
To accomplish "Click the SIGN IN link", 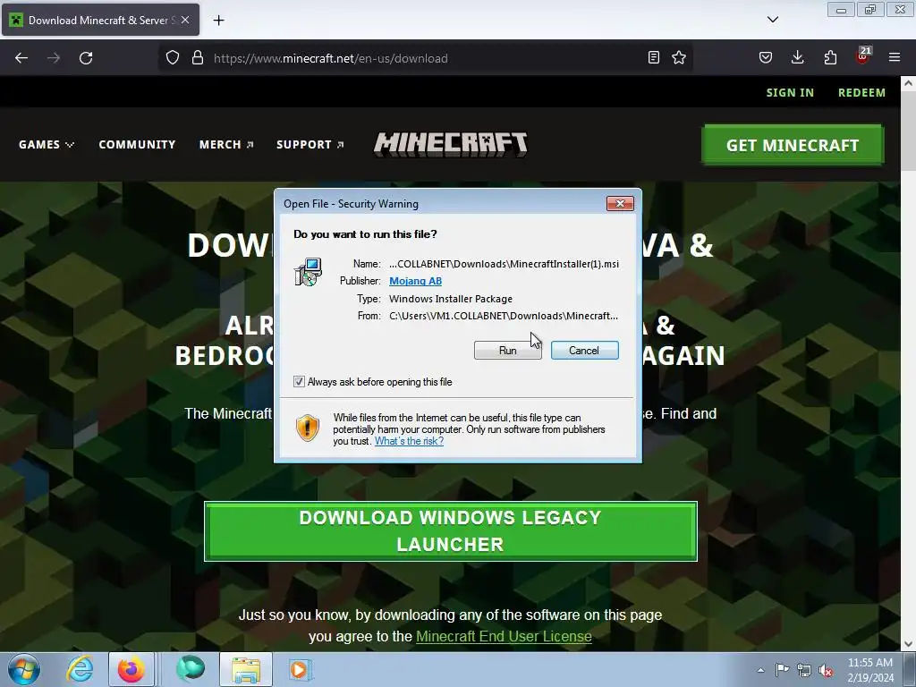I will pos(790,92).
